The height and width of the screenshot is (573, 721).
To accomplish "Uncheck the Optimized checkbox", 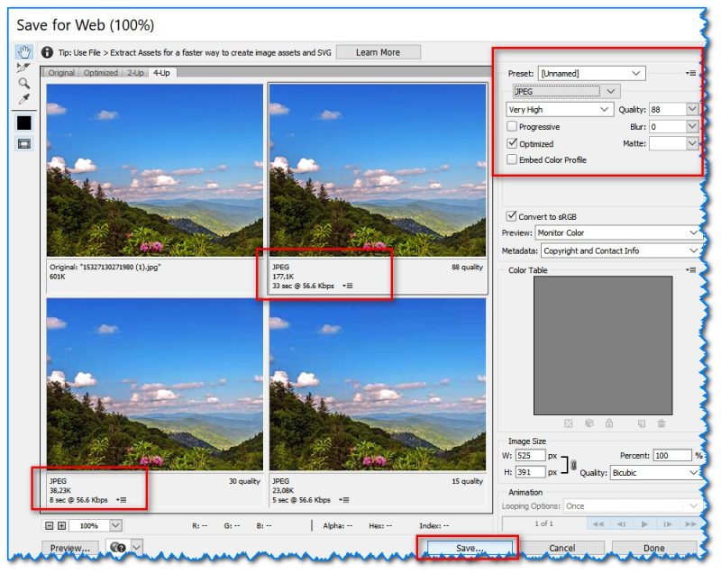I will click(x=513, y=143).
